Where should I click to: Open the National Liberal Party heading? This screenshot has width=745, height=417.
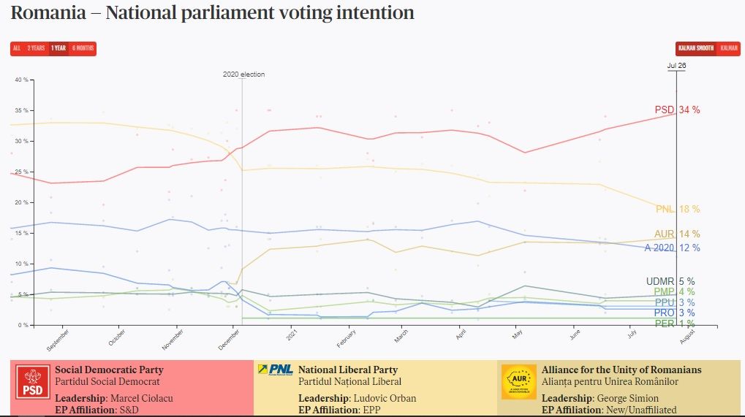(x=347, y=370)
